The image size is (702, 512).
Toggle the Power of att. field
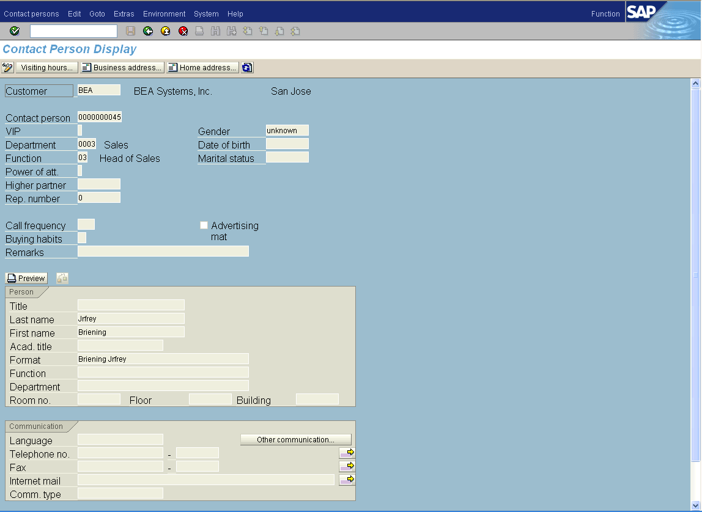point(79,171)
